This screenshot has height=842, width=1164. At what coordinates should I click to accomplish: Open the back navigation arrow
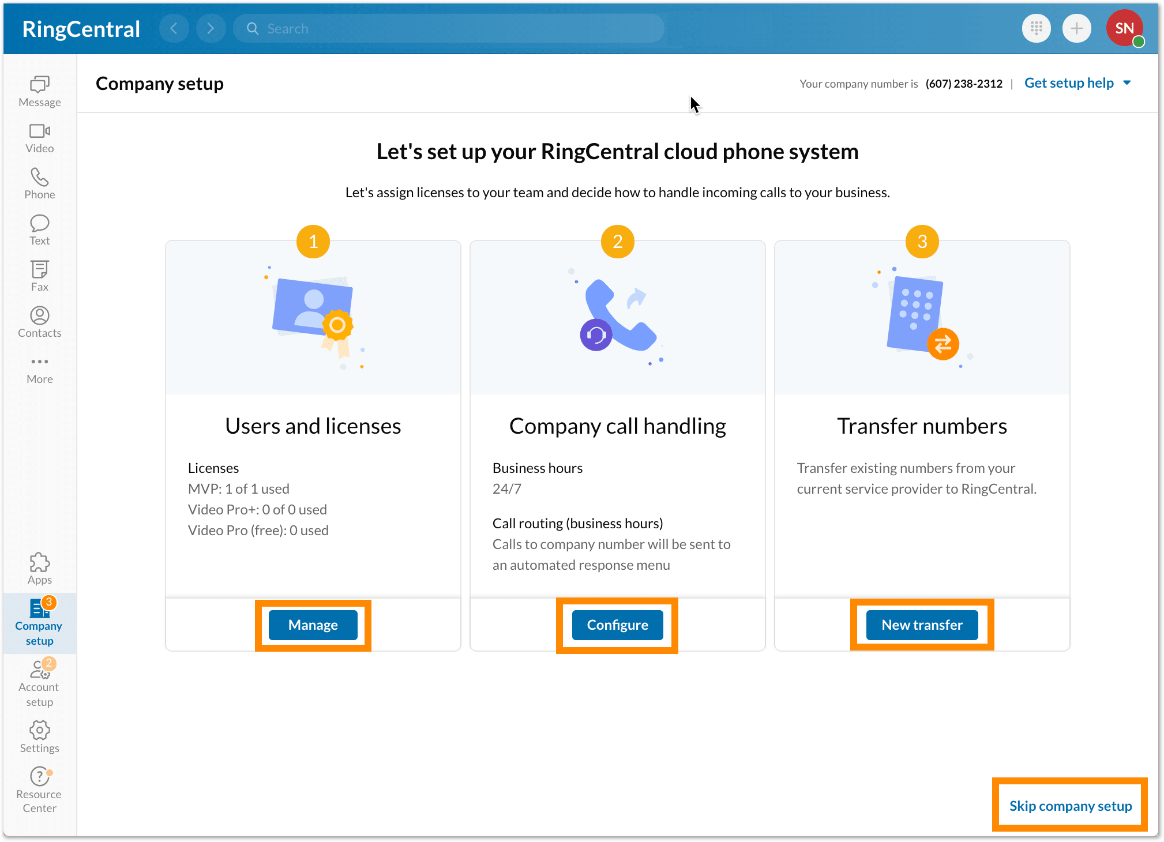(x=174, y=28)
